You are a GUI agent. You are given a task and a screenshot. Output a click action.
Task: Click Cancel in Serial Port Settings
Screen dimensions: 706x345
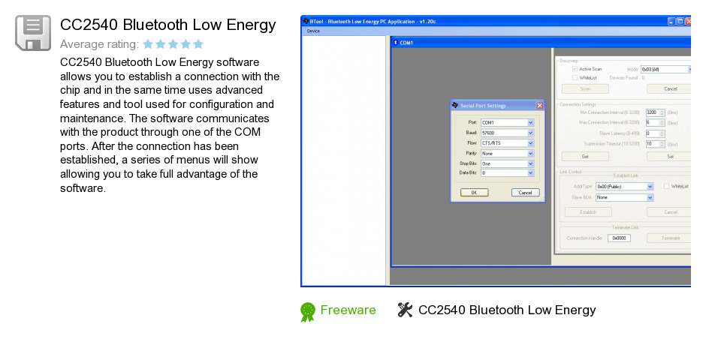(x=526, y=193)
